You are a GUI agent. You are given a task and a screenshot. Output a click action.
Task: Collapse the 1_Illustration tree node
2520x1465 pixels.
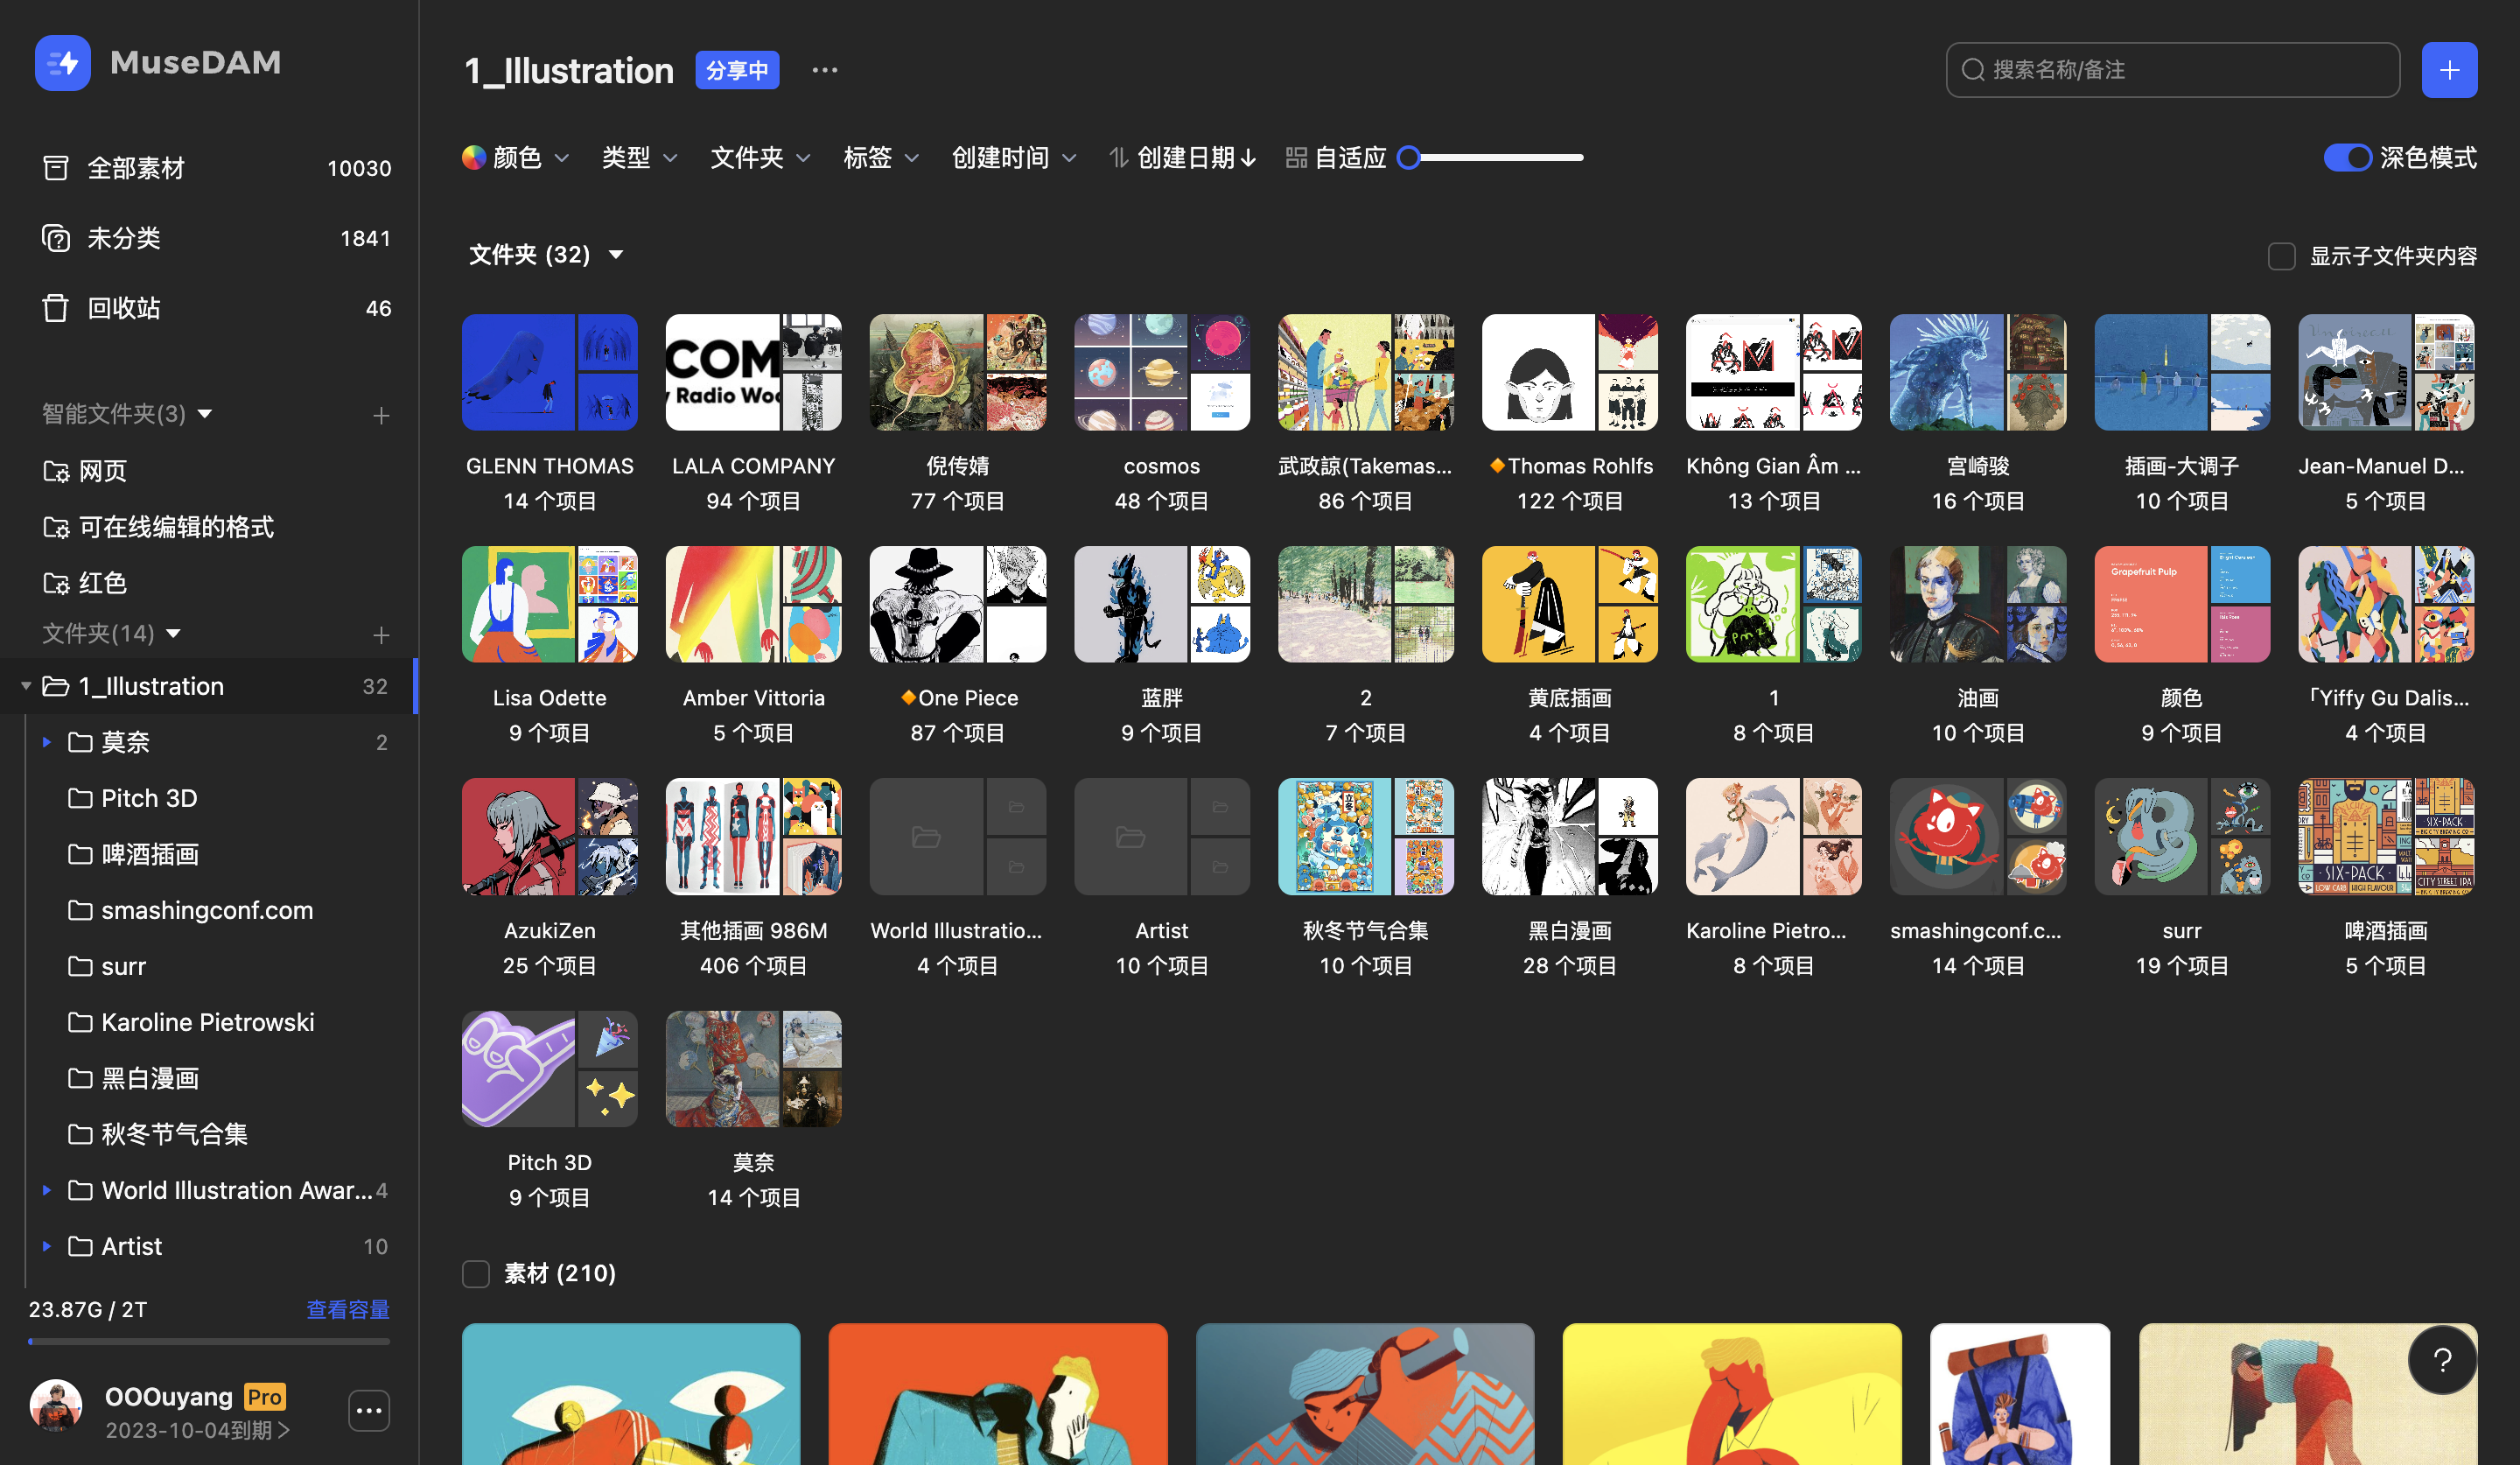(26, 686)
